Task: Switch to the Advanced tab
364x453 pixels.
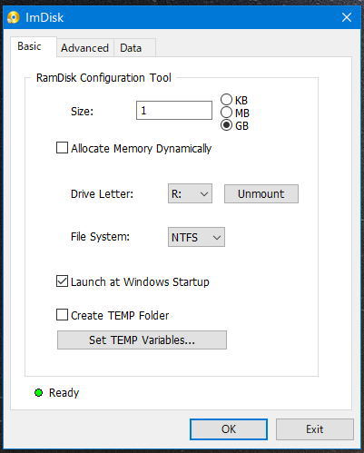Action: pos(84,48)
